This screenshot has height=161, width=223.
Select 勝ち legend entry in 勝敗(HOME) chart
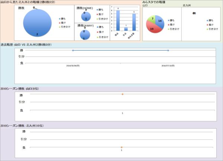click(100, 10)
